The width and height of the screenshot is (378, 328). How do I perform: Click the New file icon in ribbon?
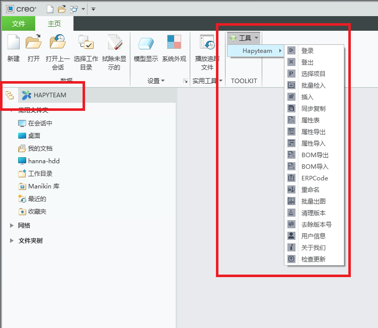click(14, 43)
